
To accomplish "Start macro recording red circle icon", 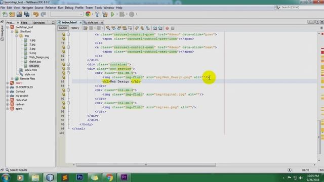I will click(x=167, y=28).
